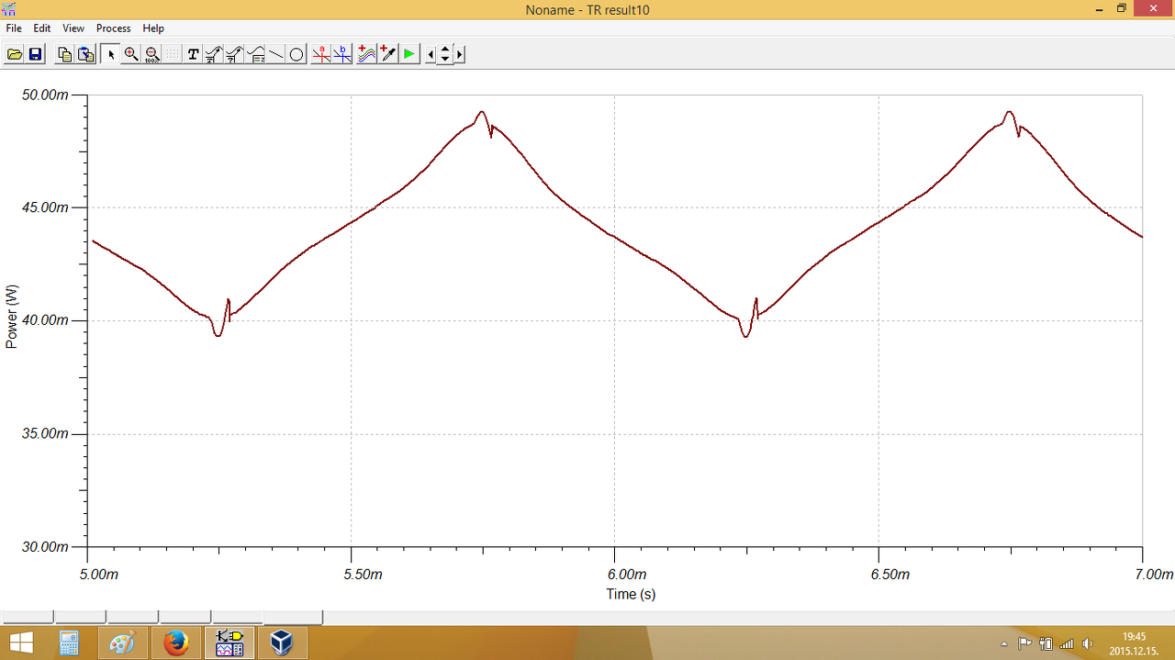The image size is (1175, 660).
Task: Click the Power (W) axis label
Action: 12,317
